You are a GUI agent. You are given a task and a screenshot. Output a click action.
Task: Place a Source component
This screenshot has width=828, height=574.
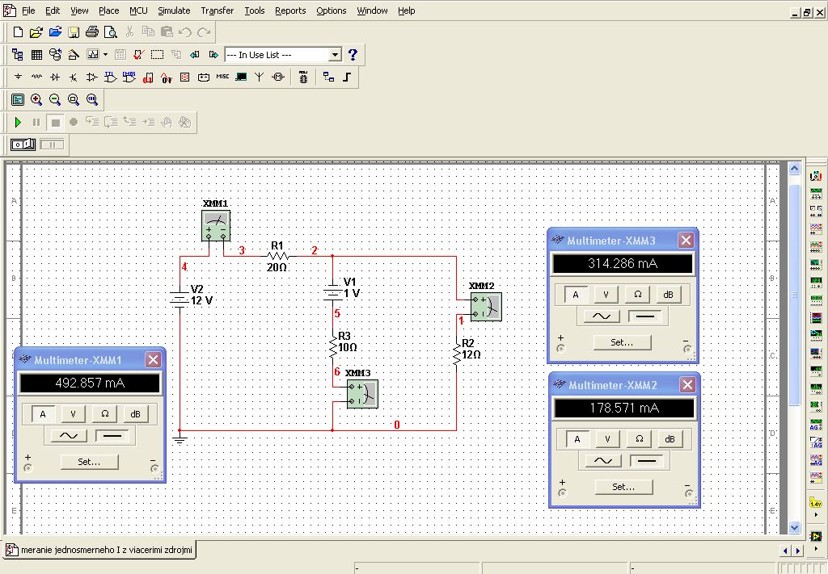(x=18, y=77)
